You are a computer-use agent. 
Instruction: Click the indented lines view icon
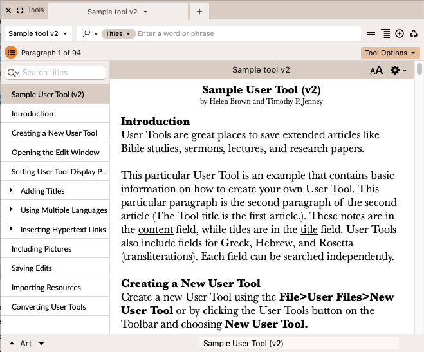coord(385,33)
